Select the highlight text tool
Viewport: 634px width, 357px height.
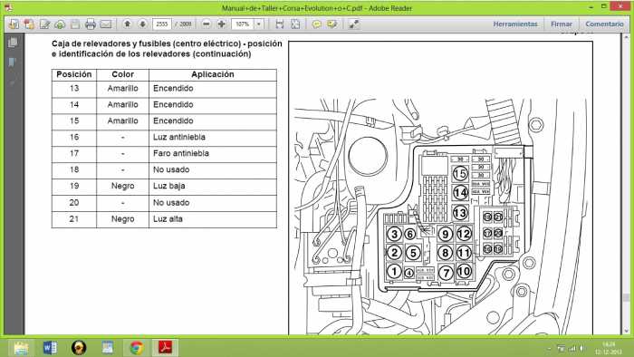(x=332, y=24)
